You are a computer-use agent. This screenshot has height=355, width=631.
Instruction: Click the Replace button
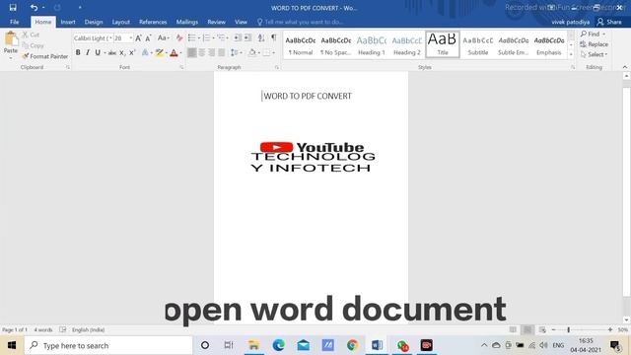594,44
